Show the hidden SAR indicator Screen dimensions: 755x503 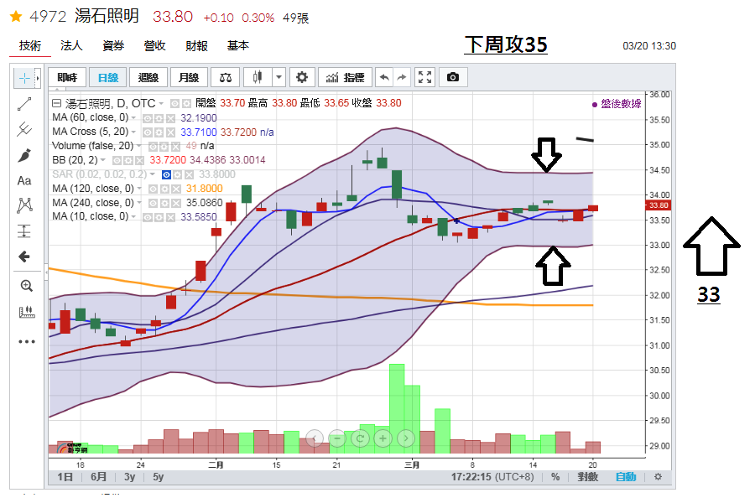pyautogui.click(x=166, y=174)
